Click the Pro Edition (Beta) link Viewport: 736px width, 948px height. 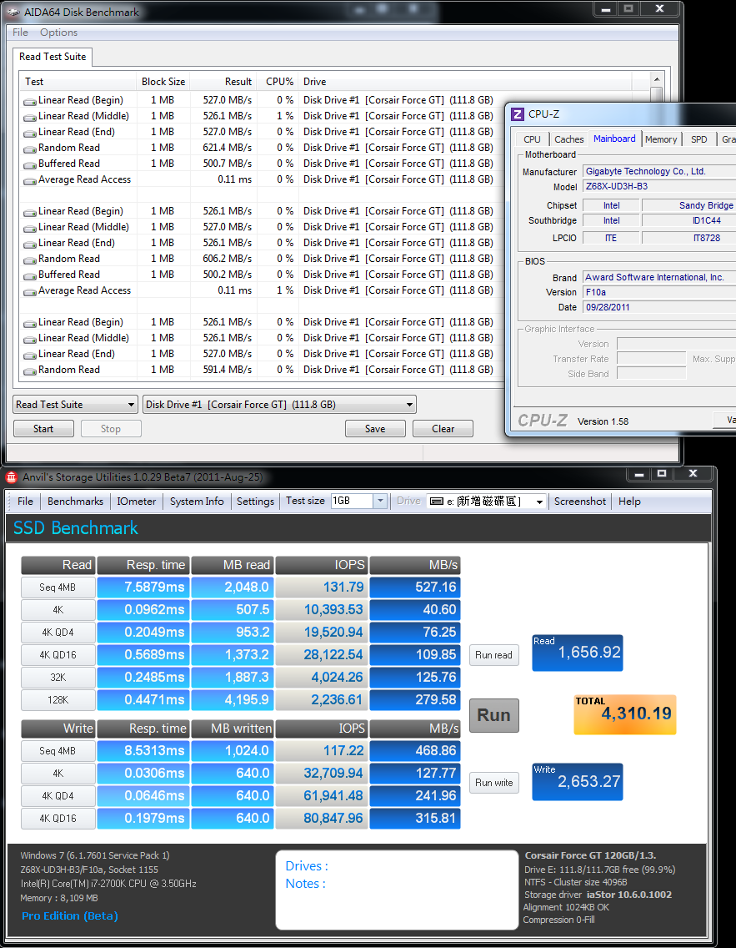(x=70, y=916)
